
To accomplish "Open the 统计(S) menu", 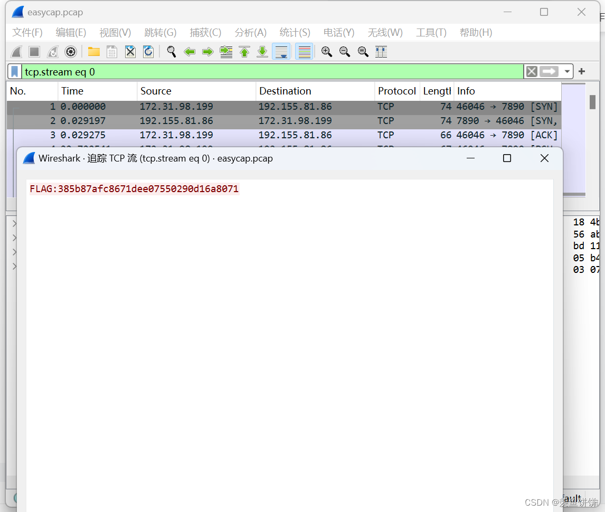I will 294,32.
